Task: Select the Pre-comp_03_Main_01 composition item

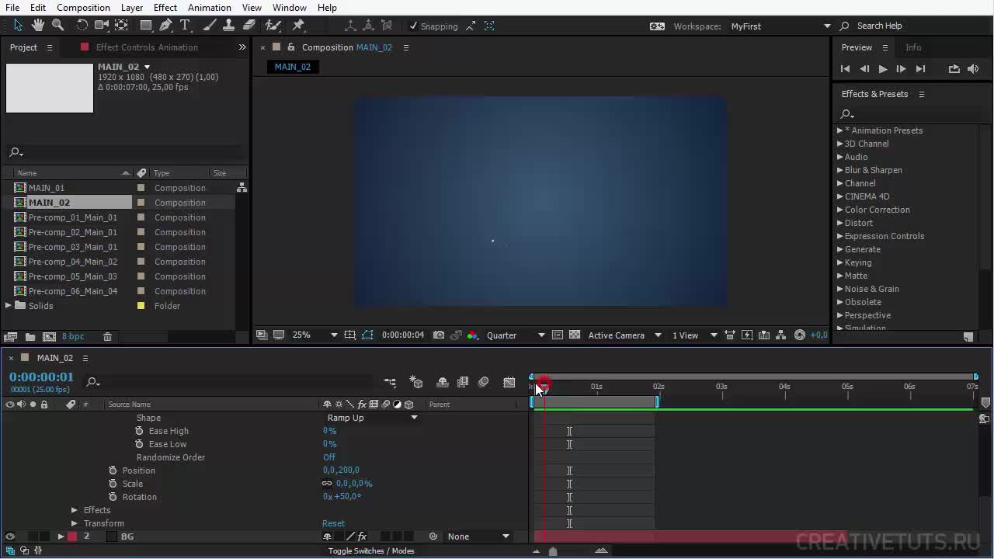Action: (72, 247)
